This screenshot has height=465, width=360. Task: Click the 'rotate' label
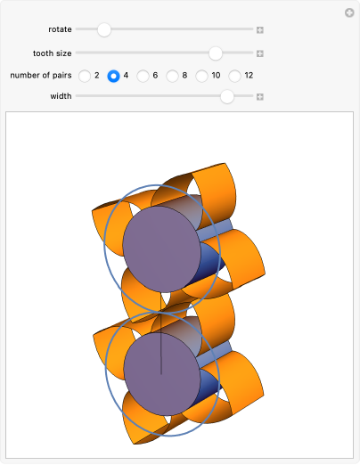60,29
